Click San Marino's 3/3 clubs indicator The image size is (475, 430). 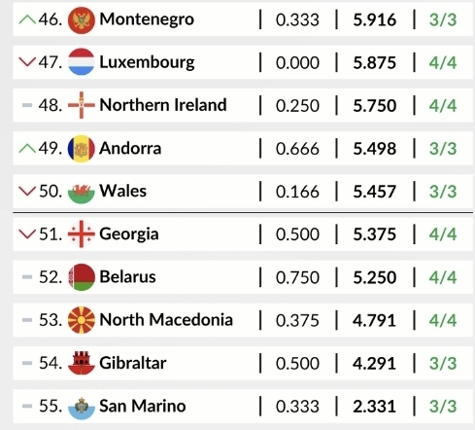pos(443,407)
